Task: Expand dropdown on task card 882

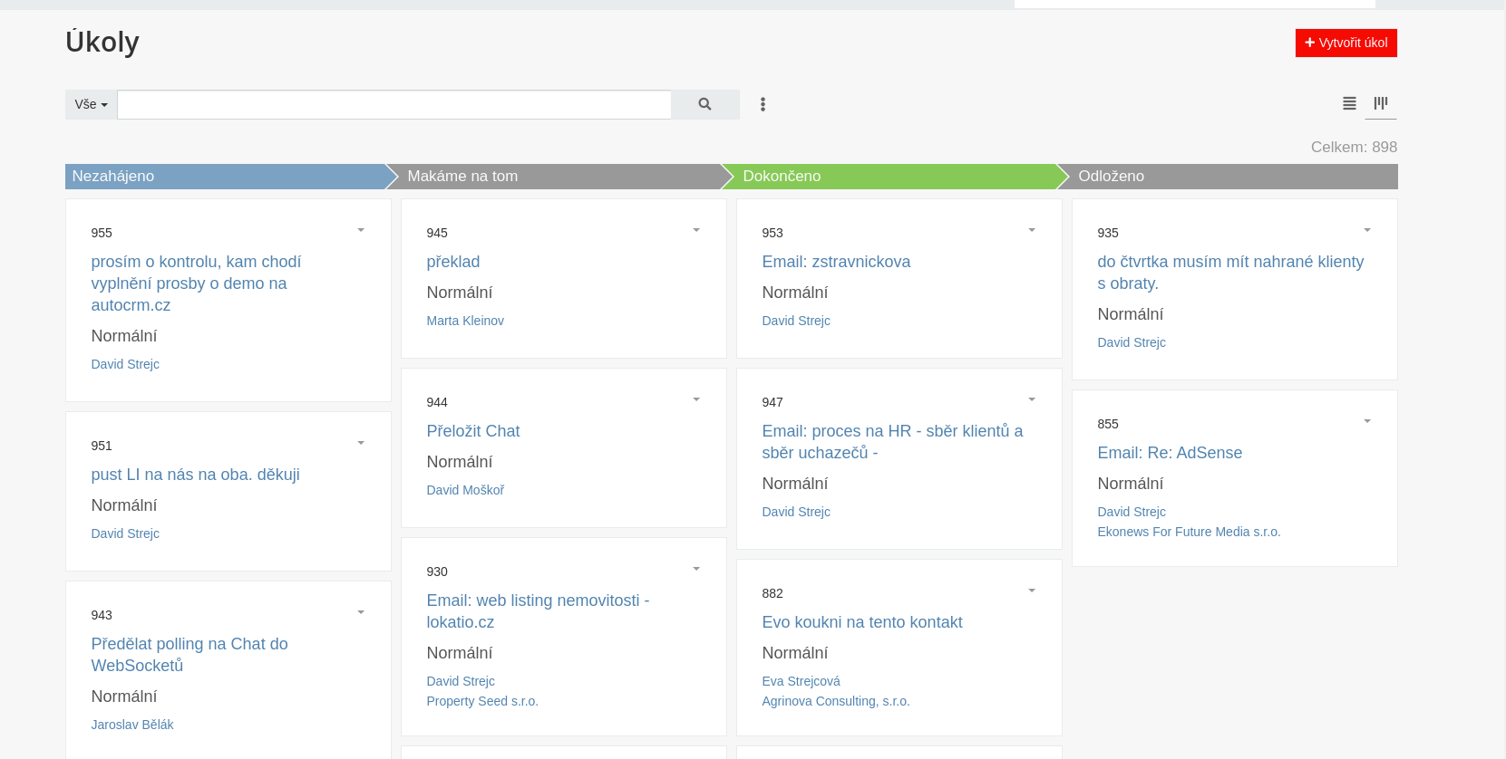Action: click(x=1032, y=591)
